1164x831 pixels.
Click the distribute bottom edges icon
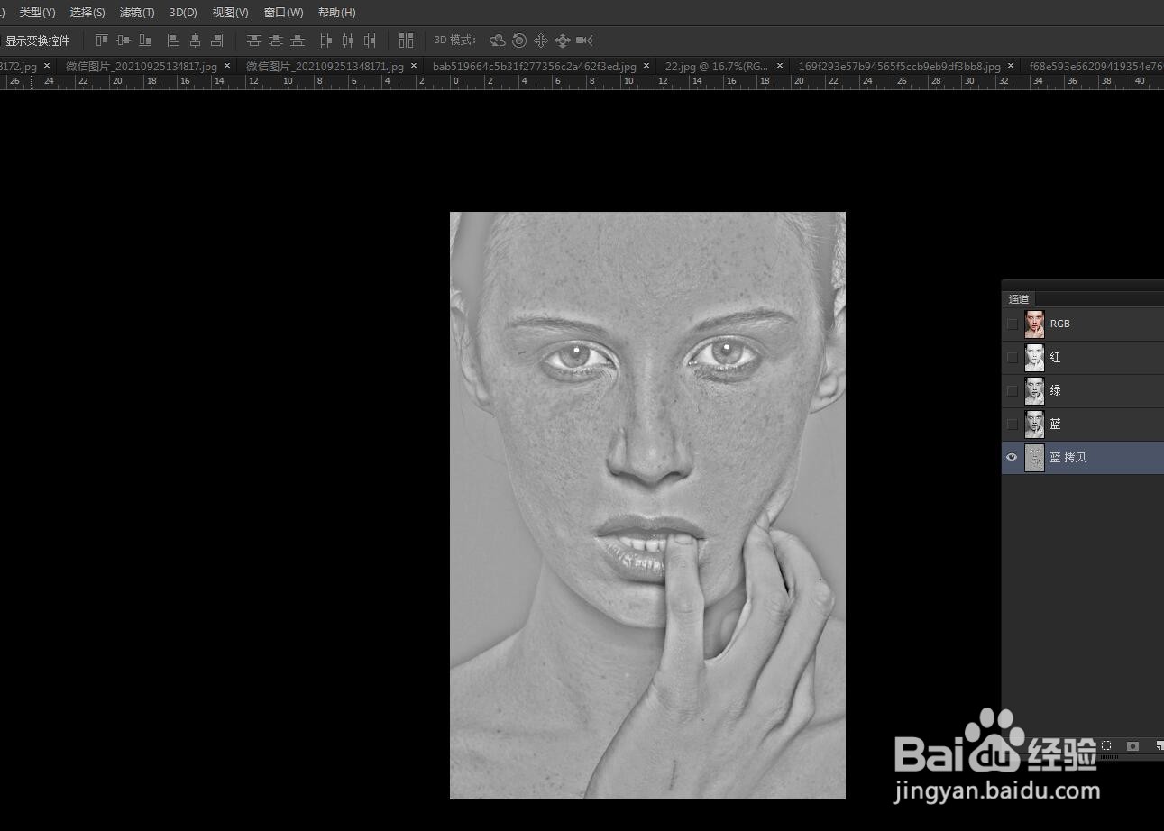[x=298, y=41]
